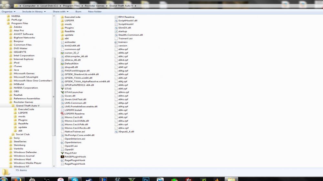Open Photoshop from the taskbar

click(x=146, y=179)
